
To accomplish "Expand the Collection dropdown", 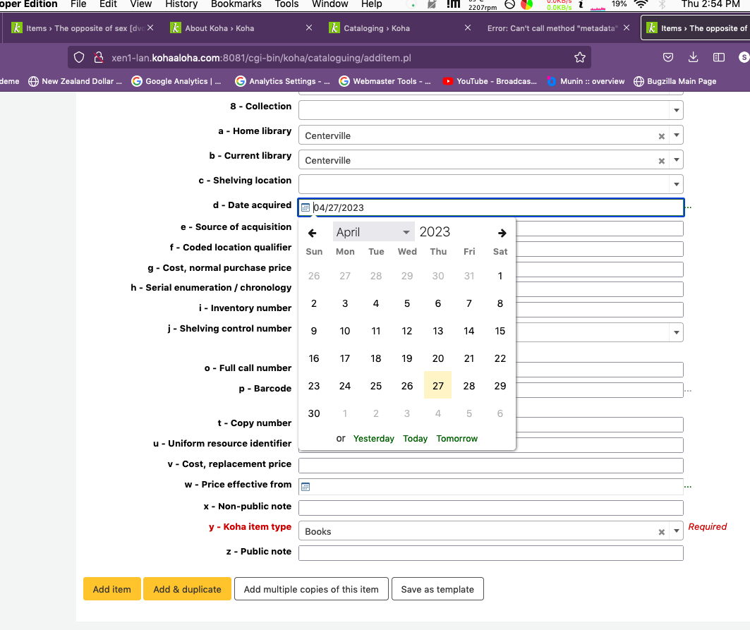I will coord(677,111).
